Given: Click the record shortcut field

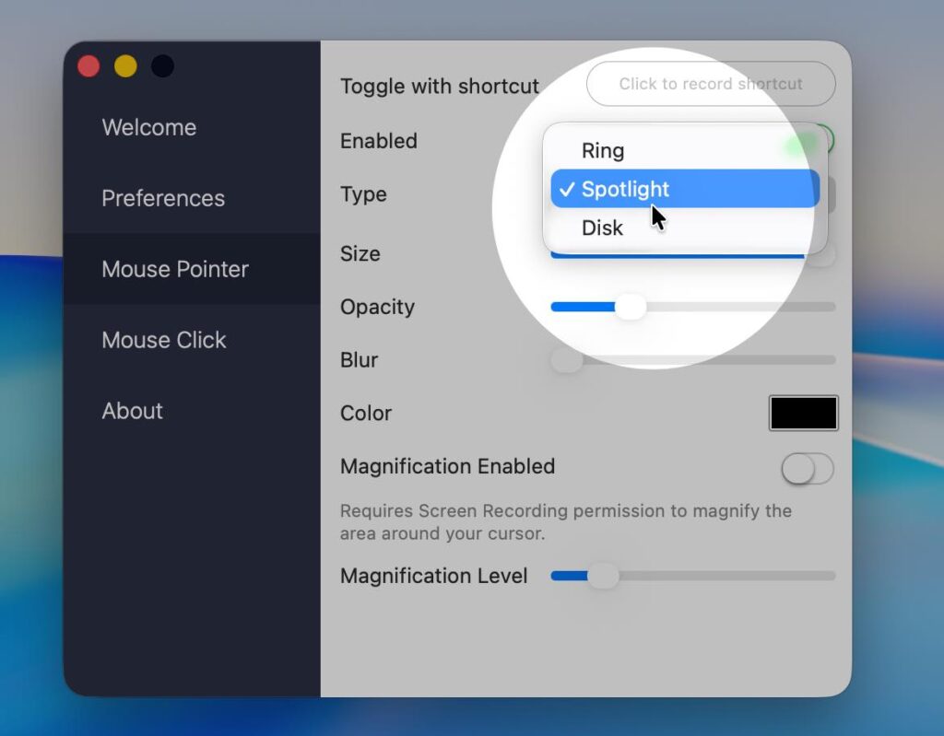Looking at the screenshot, I should click(x=710, y=84).
